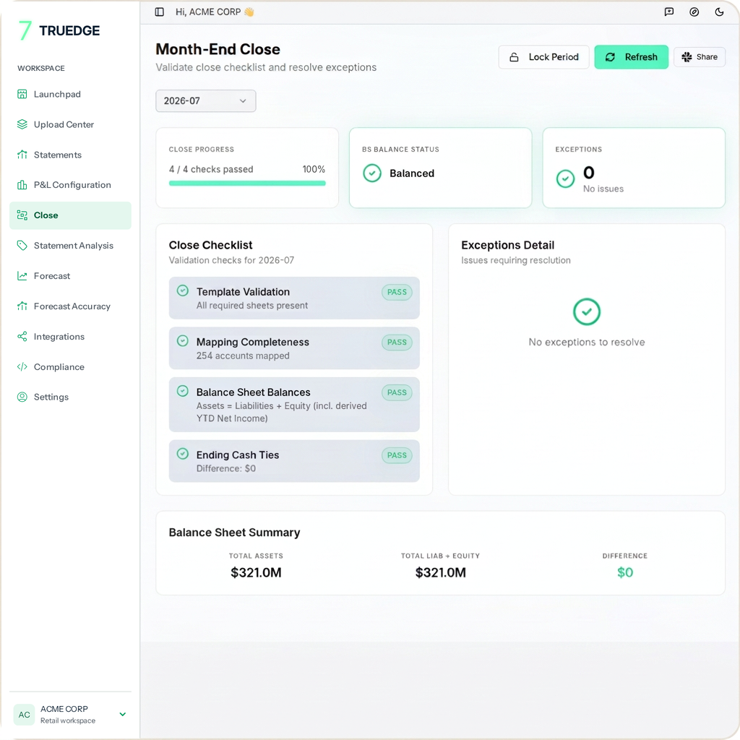Viewport: 740px width, 740px height.
Task: Open the Forecast page
Action: [x=70, y=275]
